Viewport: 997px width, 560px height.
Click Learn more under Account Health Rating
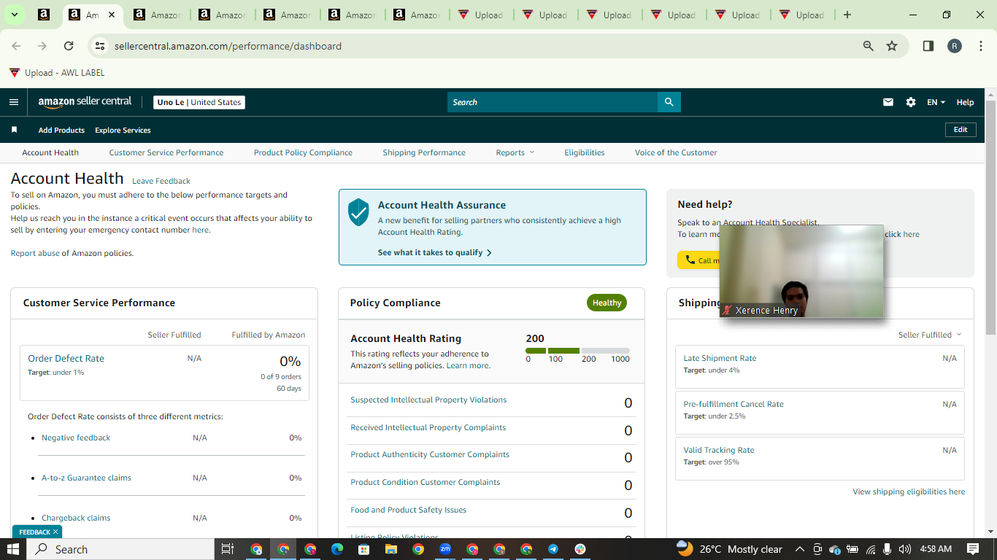pos(468,365)
